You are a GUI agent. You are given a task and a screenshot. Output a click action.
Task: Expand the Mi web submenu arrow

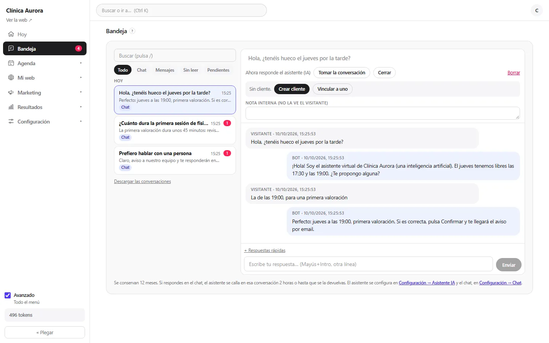[81, 78]
